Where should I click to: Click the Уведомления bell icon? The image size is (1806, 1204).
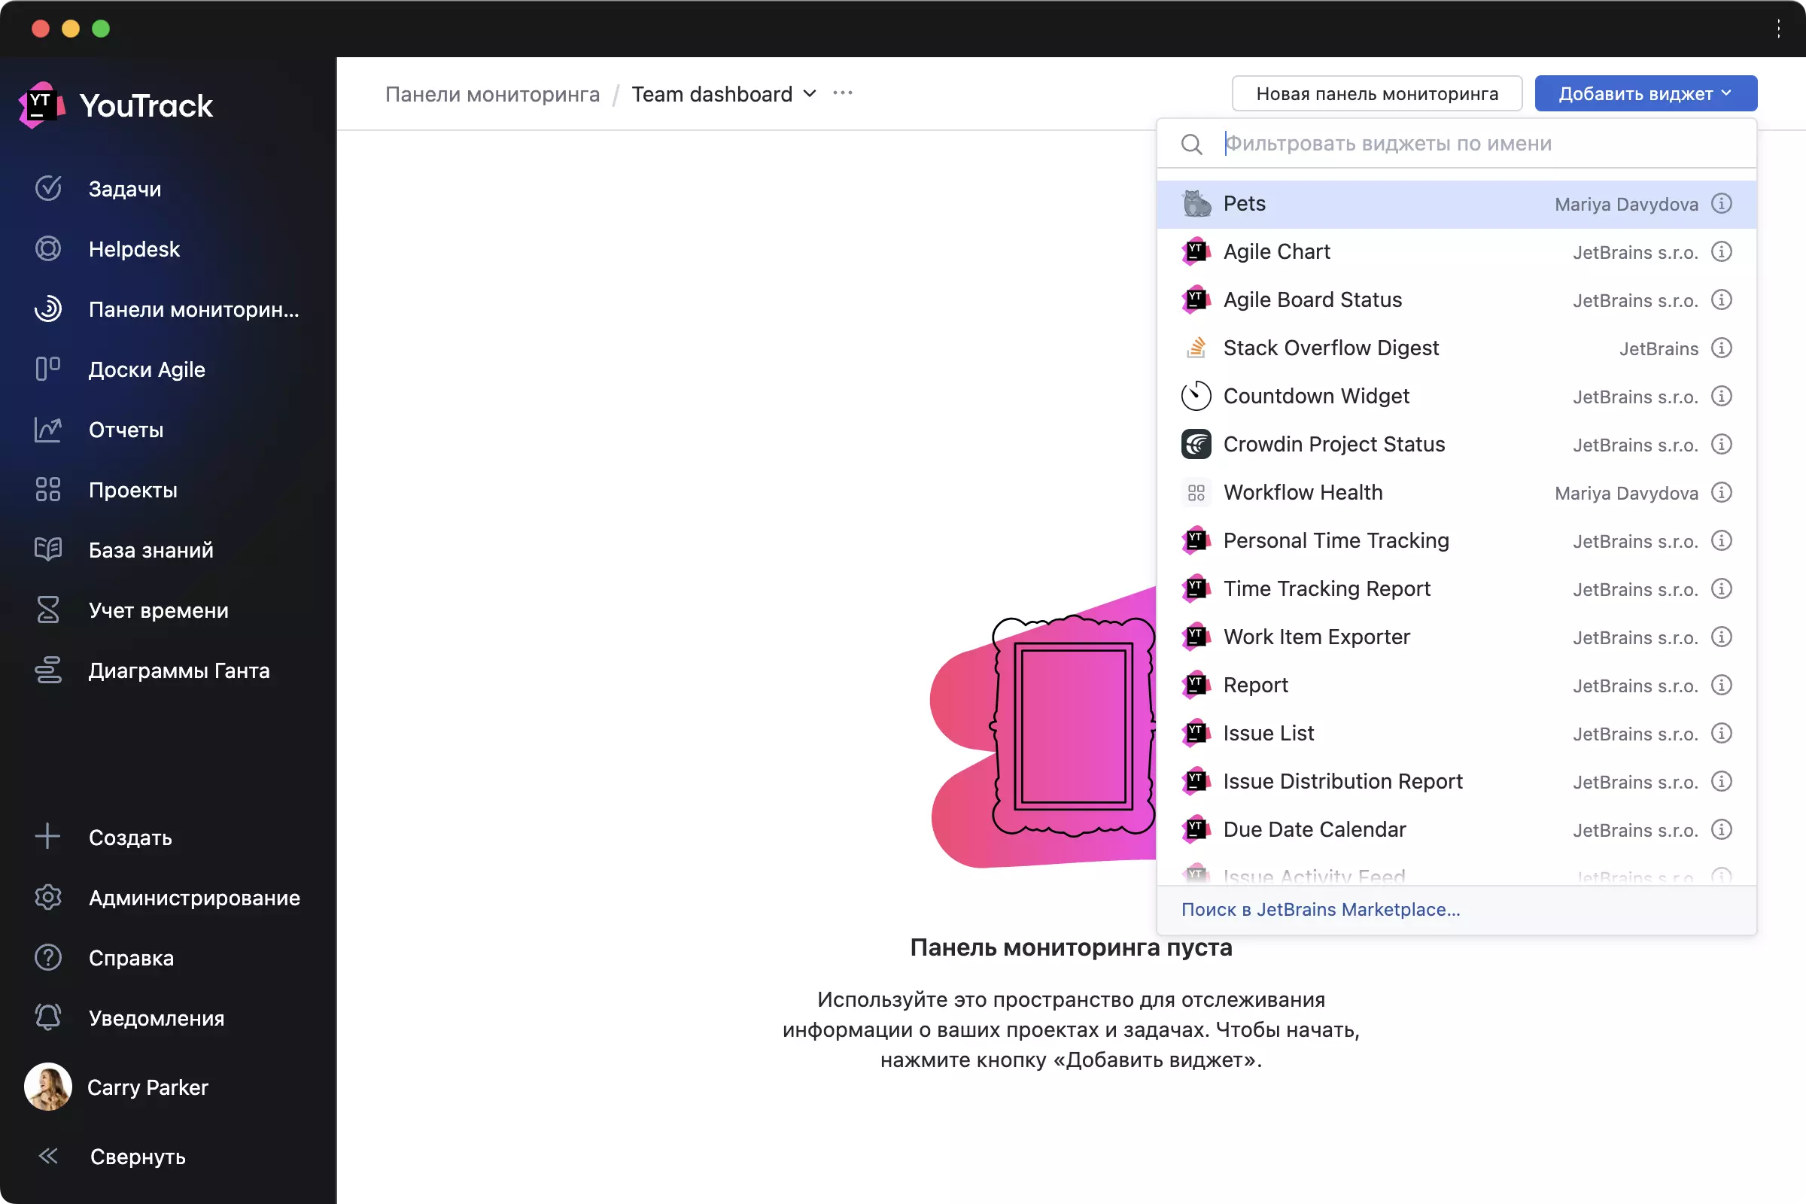coord(47,1017)
